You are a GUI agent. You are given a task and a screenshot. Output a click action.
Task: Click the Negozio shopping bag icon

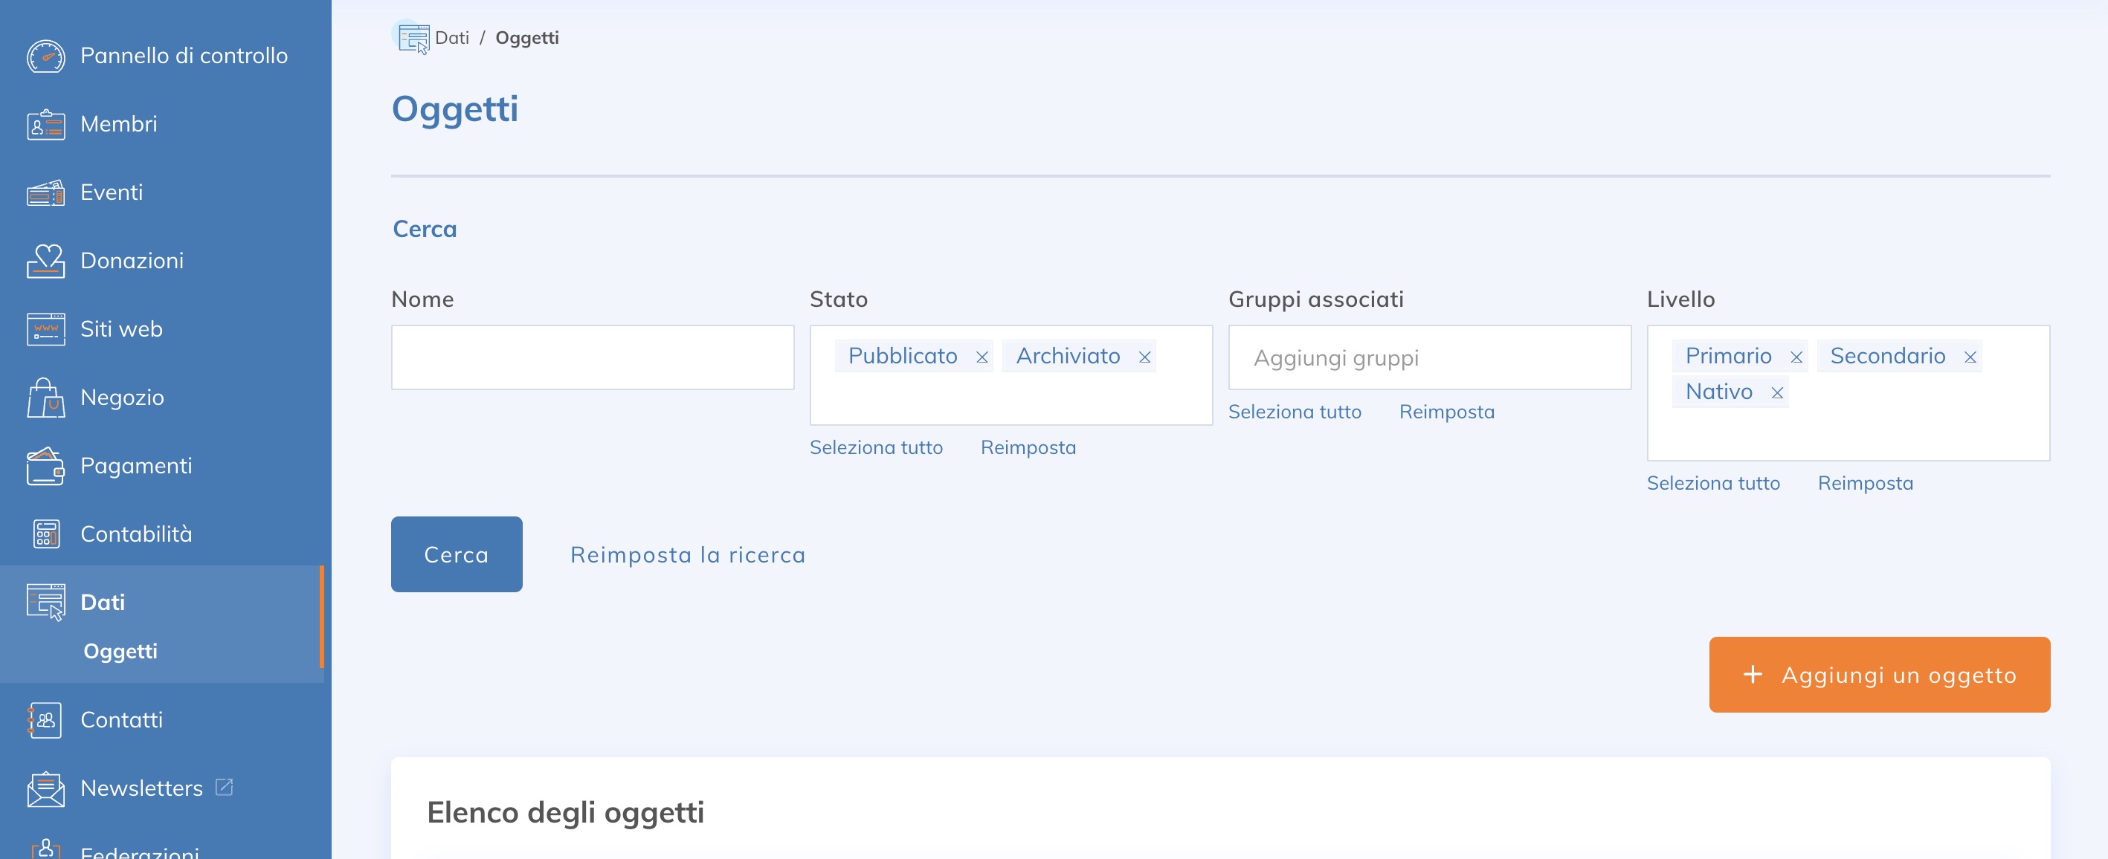coord(46,398)
